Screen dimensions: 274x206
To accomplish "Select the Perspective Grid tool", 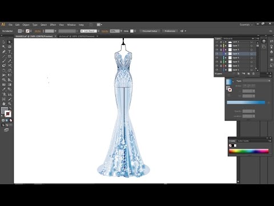I will pos(10,80).
